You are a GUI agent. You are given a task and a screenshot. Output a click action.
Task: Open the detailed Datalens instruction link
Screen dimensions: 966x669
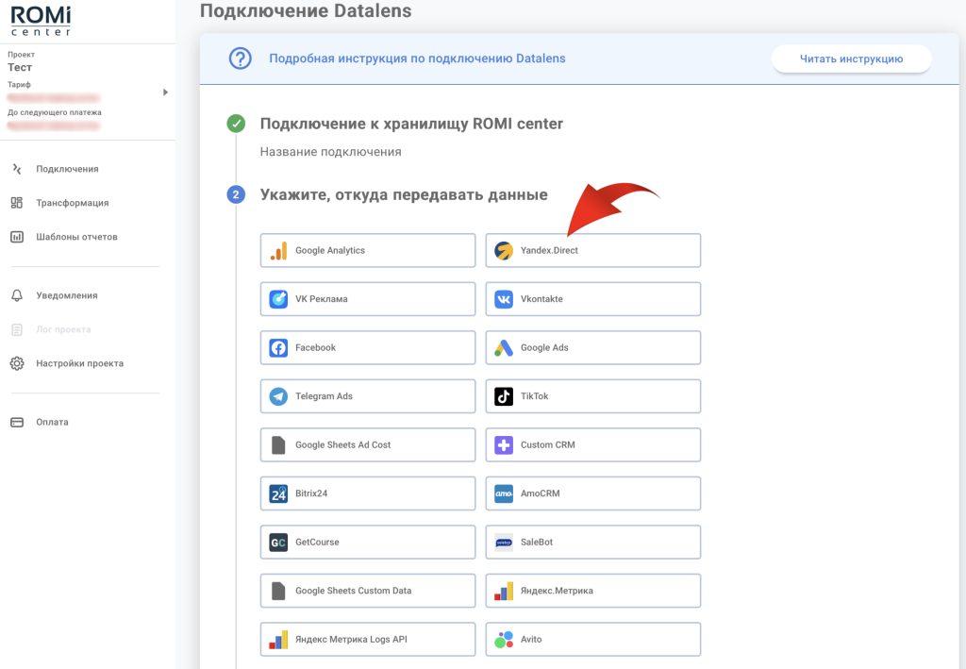pyautogui.click(x=417, y=59)
